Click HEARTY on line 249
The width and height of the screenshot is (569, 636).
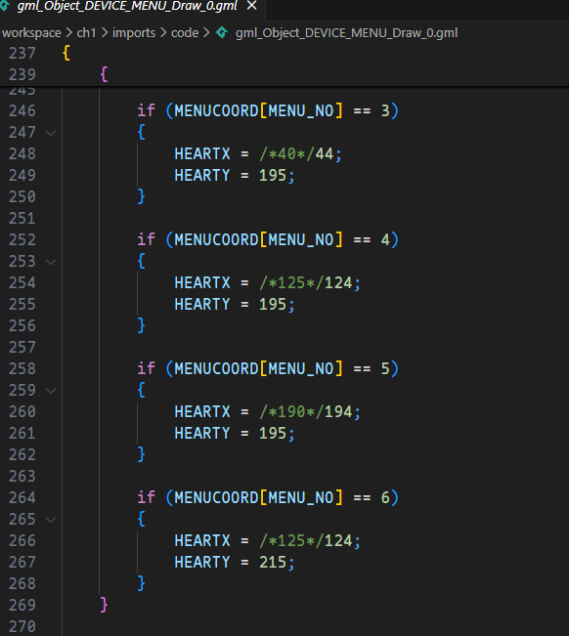pyautogui.click(x=202, y=175)
